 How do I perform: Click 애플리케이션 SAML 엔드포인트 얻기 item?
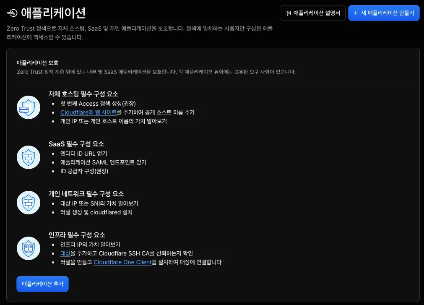(x=103, y=162)
